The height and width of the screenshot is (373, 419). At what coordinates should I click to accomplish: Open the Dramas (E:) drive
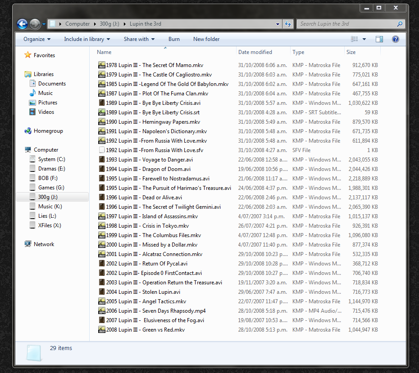47,169
